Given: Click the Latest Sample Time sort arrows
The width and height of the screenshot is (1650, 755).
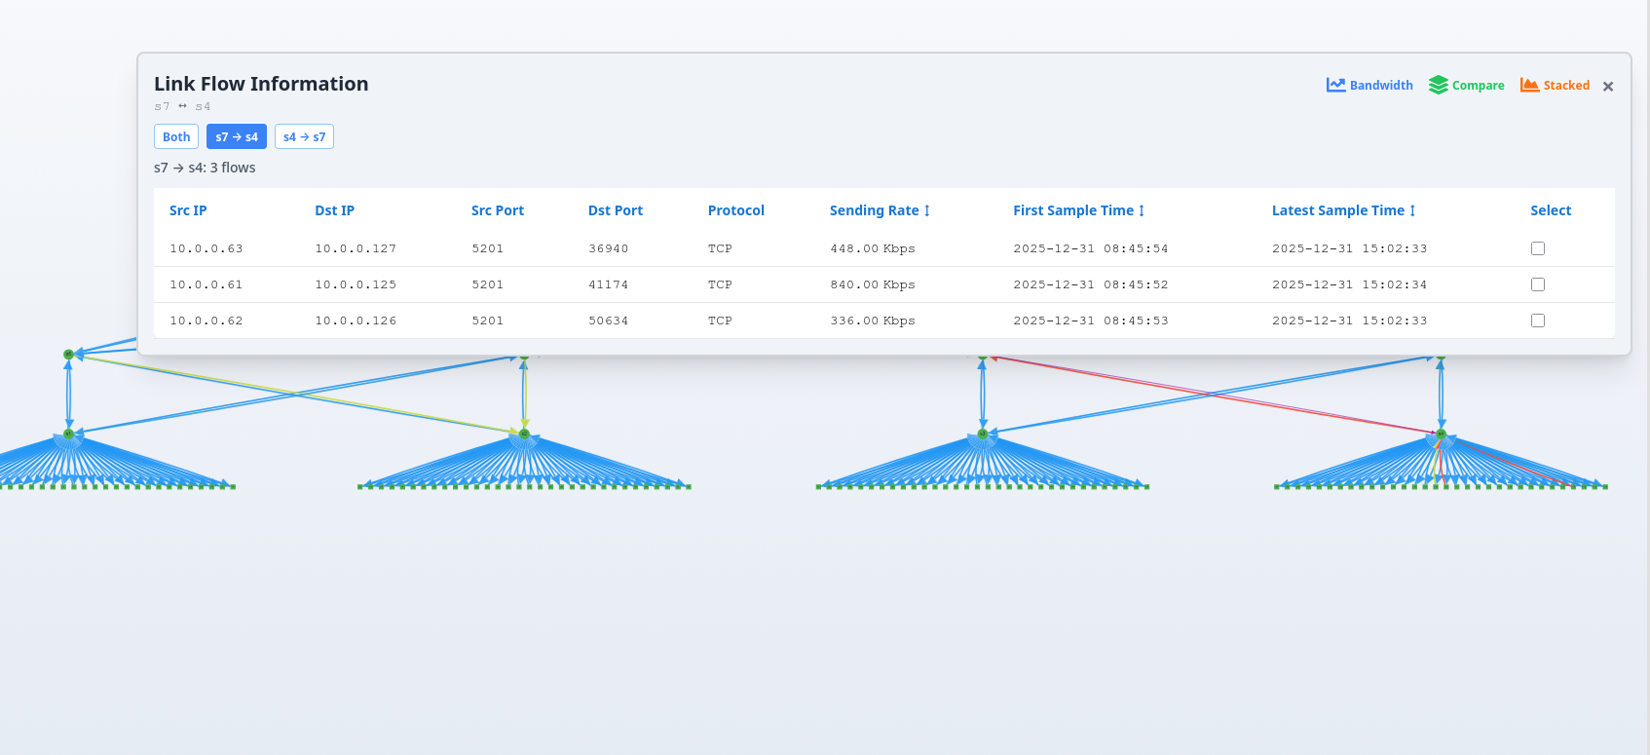Looking at the screenshot, I should (x=1412, y=210).
